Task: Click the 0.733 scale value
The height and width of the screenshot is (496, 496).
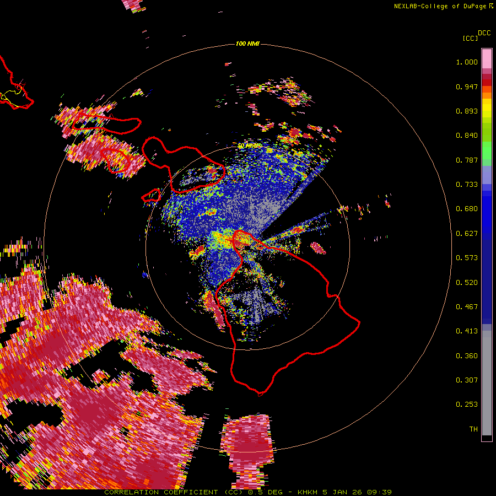Action: point(467,185)
